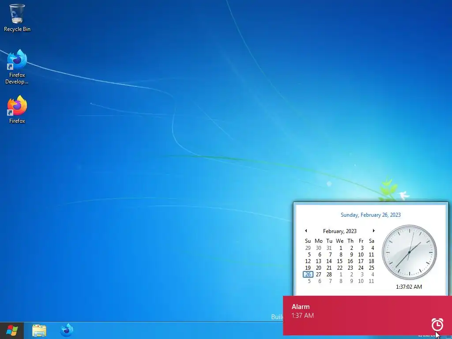Screen dimensions: 452x339
Task: Go to next month in calendar
Action: click(373, 230)
